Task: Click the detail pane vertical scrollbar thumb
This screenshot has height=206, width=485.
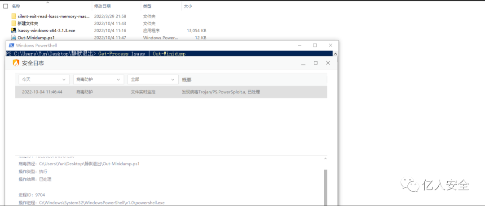Action: (x=325, y=187)
